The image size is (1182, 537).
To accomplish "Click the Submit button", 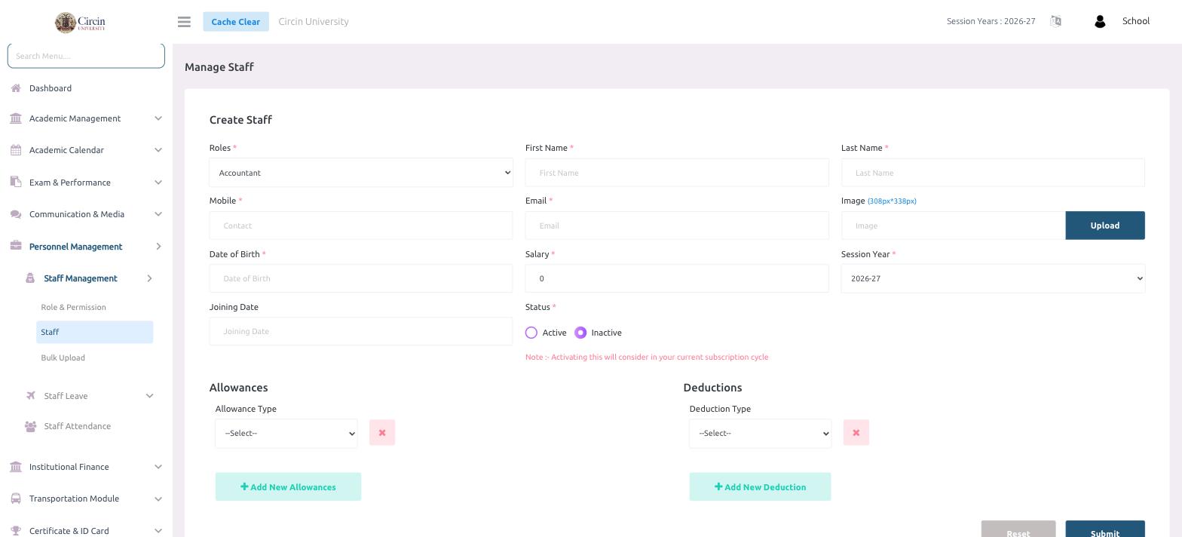I will [x=1105, y=529].
